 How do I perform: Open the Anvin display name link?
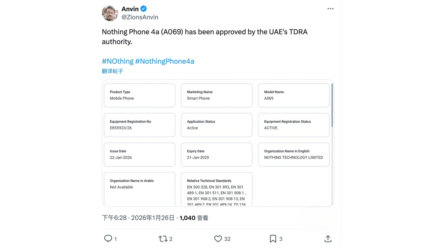(x=130, y=9)
